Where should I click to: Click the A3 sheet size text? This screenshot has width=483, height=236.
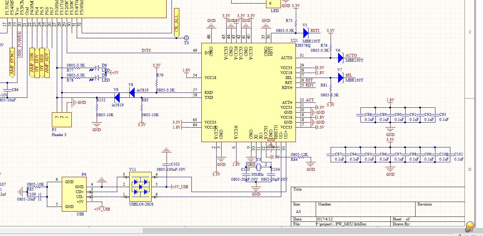tap(298, 212)
